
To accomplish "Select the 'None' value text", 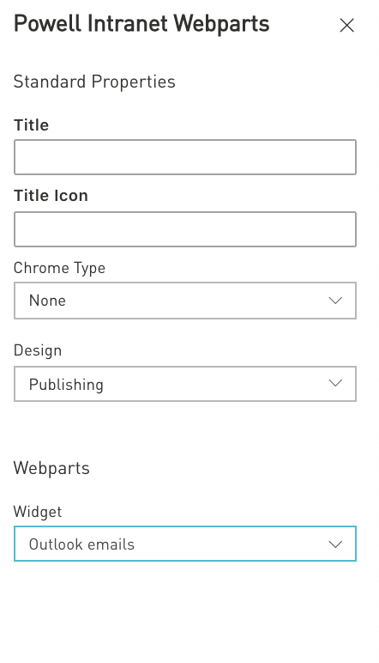I will tap(47, 301).
